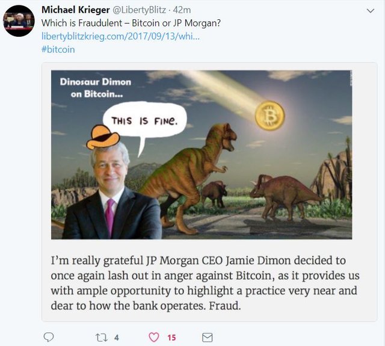Click the orange cartoon hat in the image
Screen dimensions: 385x346
click(x=103, y=137)
